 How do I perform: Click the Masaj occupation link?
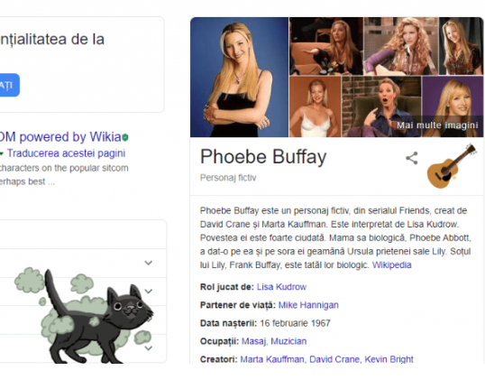pyautogui.click(x=253, y=341)
